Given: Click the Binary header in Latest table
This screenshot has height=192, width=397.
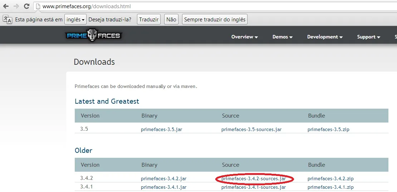Looking at the screenshot, I should click(x=149, y=116).
